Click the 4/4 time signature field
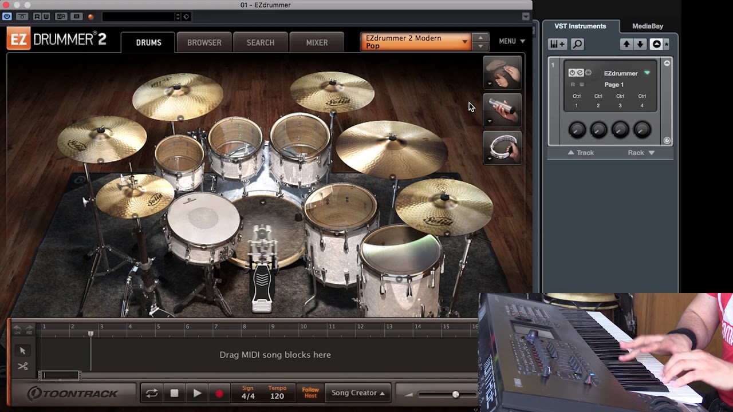 point(248,396)
